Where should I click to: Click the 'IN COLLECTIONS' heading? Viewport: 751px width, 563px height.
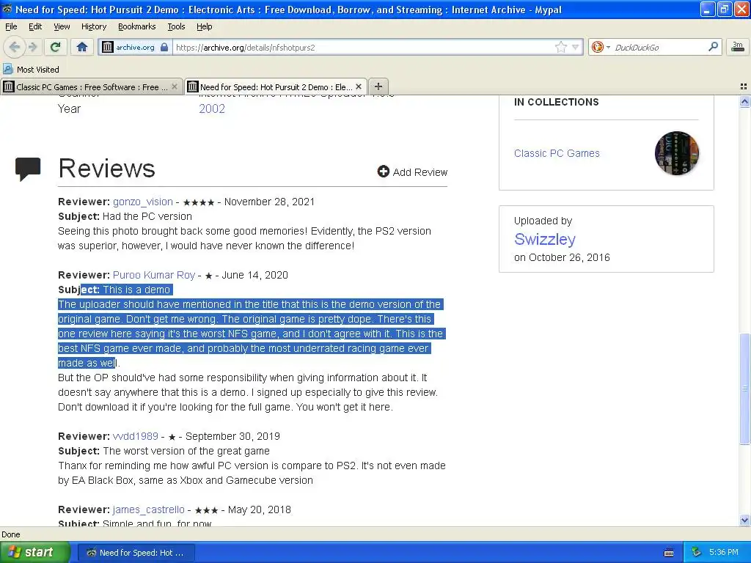pos(556,102)
